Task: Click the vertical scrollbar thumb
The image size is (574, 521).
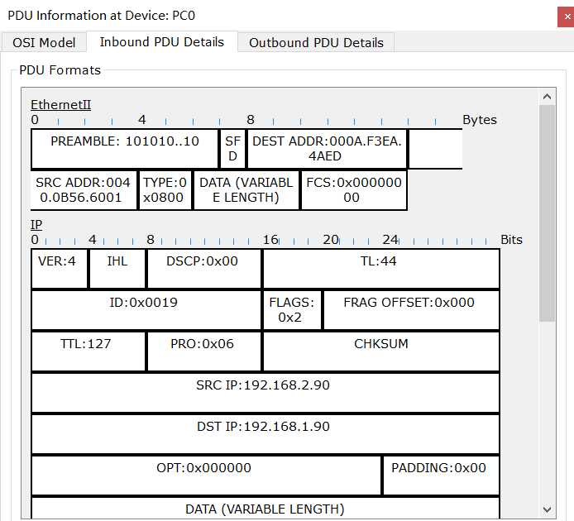Action: click(547, 213)
